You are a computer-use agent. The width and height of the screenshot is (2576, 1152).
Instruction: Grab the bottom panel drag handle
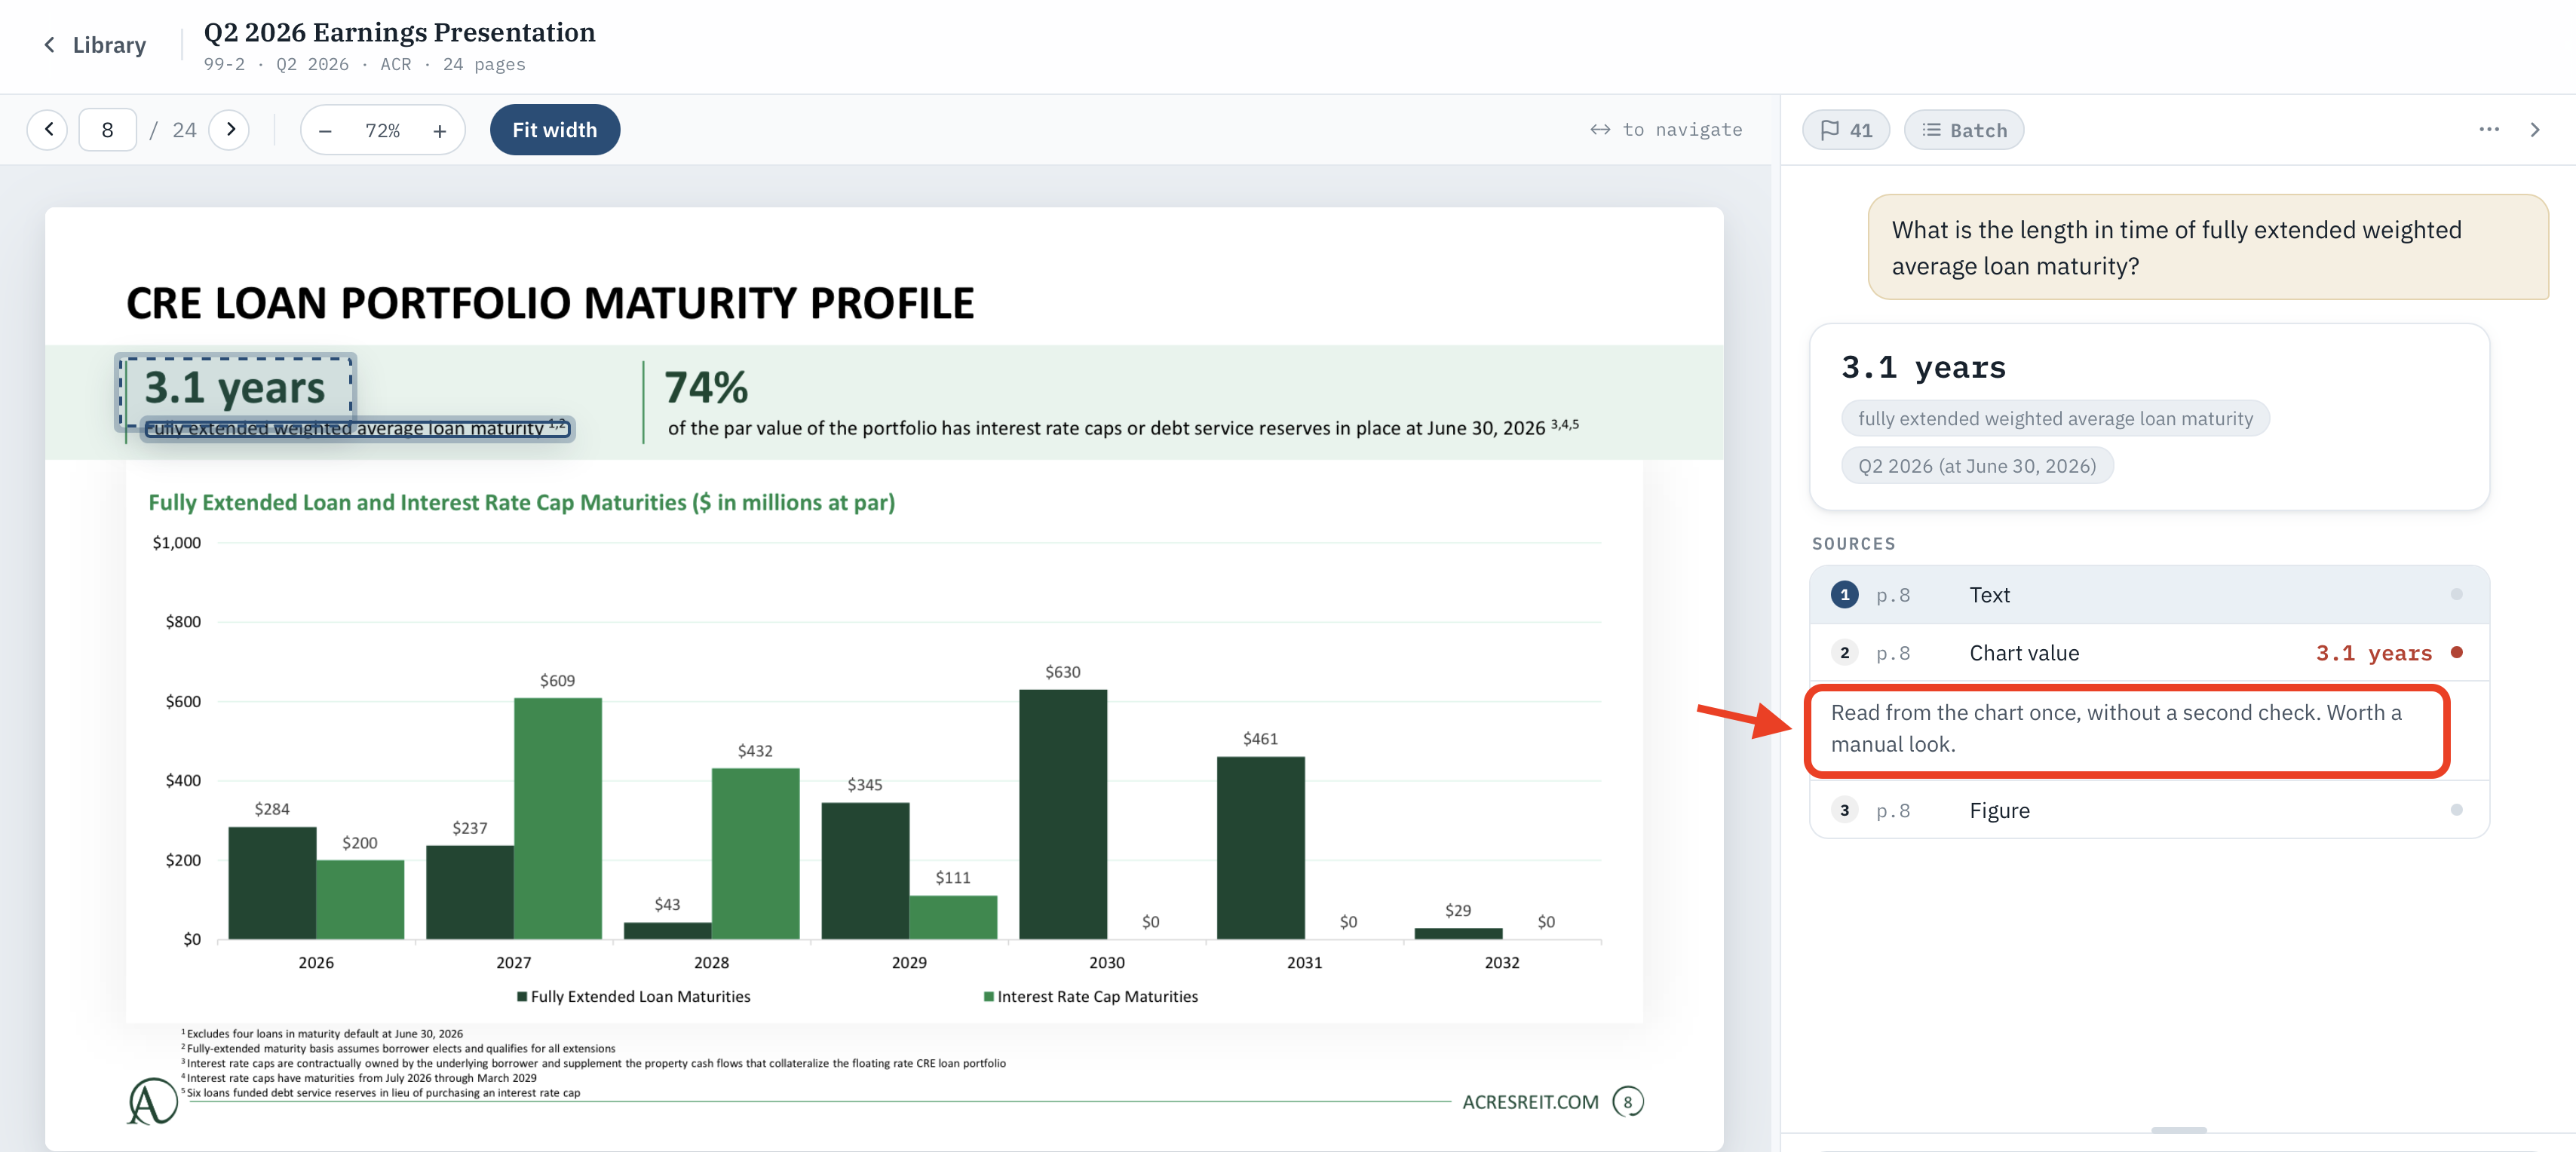point(2179,1130)
